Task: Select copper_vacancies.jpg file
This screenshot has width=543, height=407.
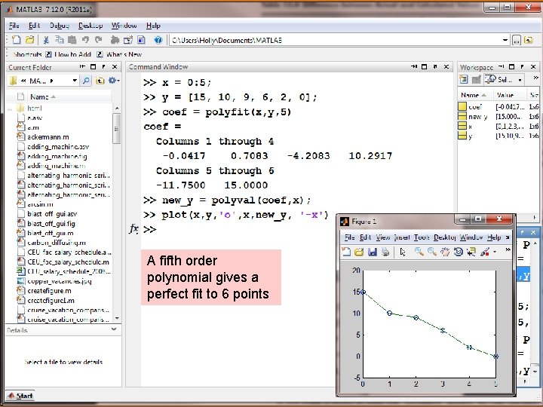Action: point(60,281)
